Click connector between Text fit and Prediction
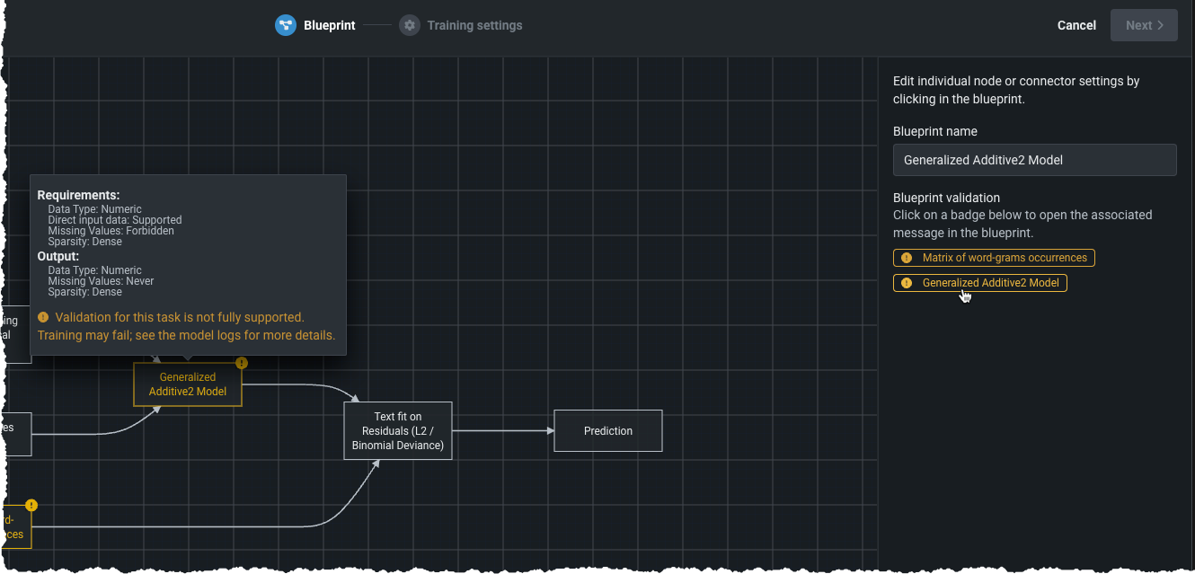The width and height of the screenshot is (1195, 574). pos(503,430)
